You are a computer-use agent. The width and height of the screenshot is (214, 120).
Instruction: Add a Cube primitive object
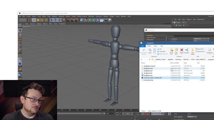click(82, 20)
